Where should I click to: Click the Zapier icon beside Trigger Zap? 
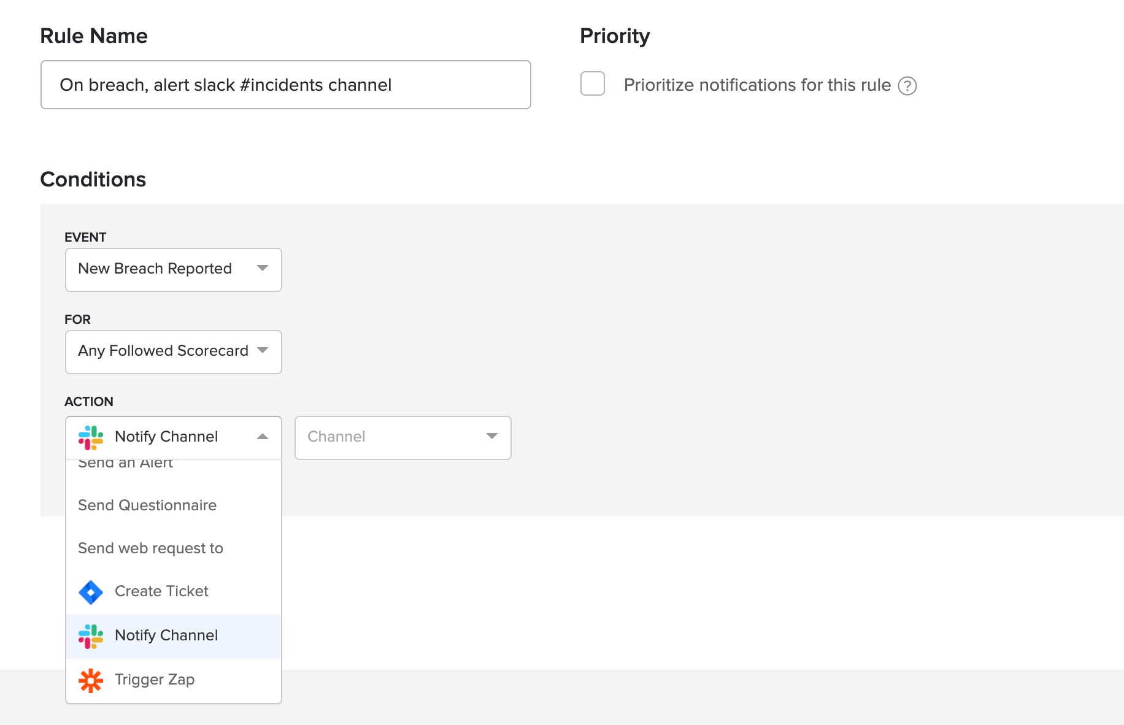(x=91, y=680)
